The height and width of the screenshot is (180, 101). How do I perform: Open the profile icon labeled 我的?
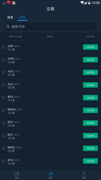[x=84, y=174]
